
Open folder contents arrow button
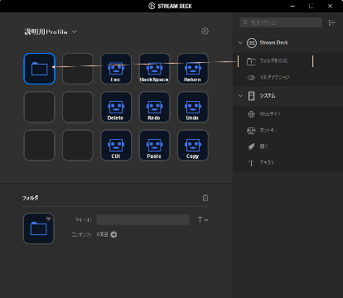[x=114, y=234]
